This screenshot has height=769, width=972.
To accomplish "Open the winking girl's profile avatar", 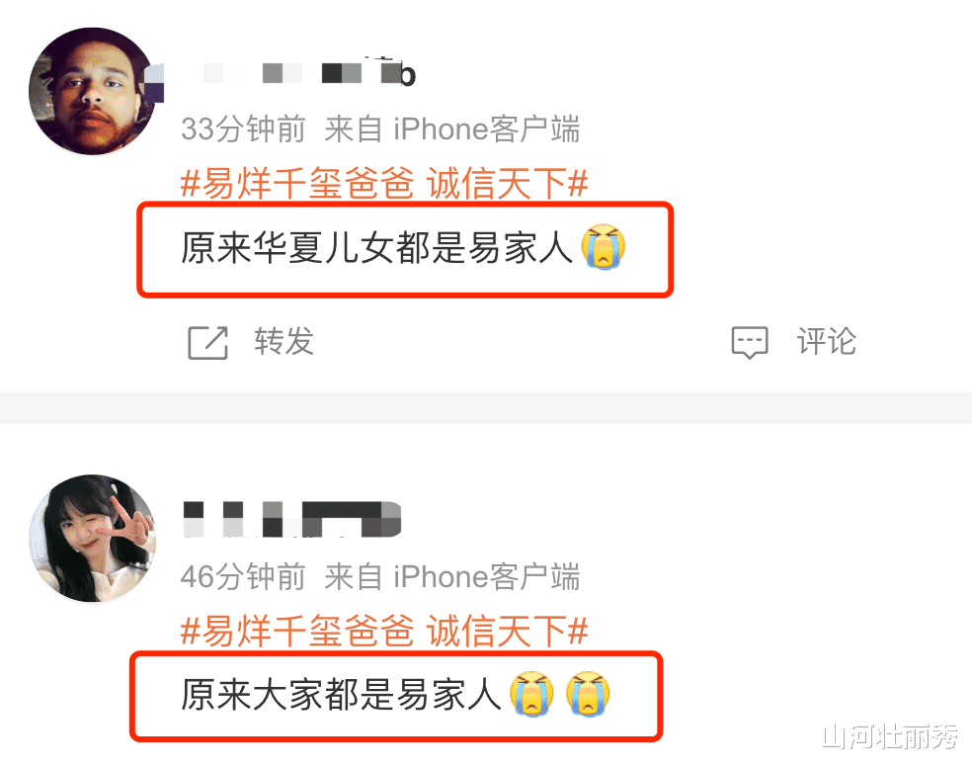I will coord(93,539).
